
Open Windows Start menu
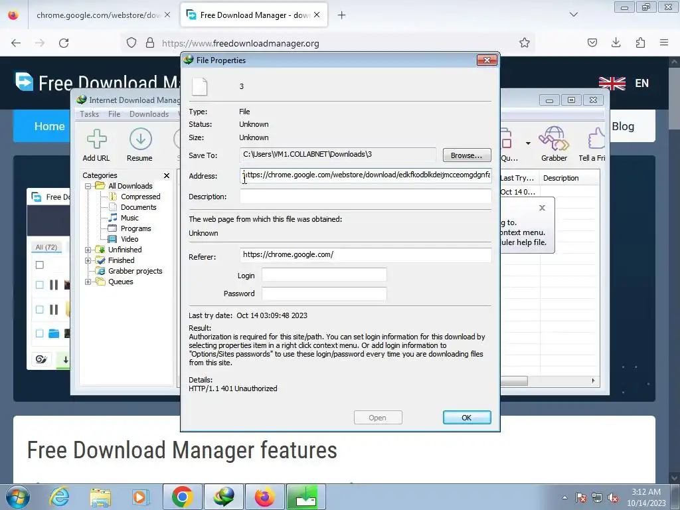[17, 497]
